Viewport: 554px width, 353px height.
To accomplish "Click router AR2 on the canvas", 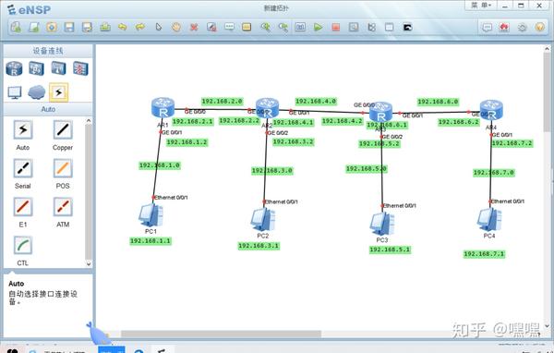I will [x=267, y=108].
